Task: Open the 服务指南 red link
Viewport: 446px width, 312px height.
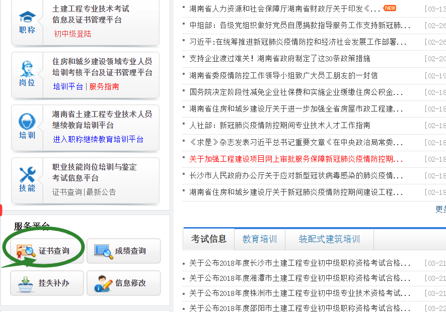Action: (x=104, y=86)
